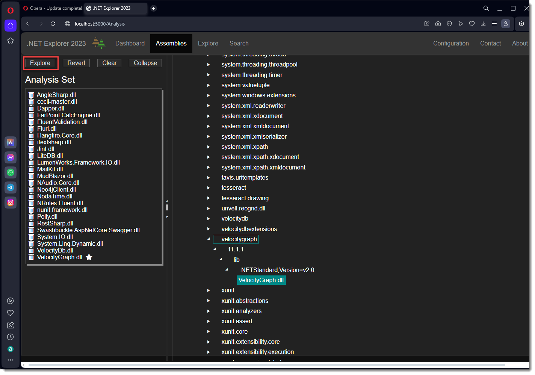Click the localhost:5000/Analysis address bar

pyautogui.click(x=100, y=24)
